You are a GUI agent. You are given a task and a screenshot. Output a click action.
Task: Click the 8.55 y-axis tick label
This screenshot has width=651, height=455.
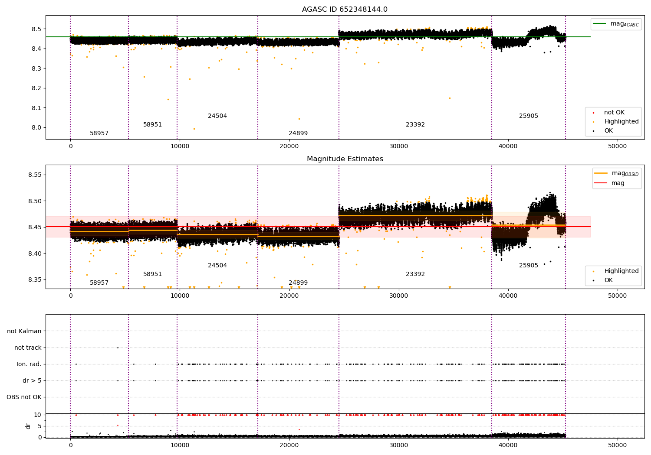[35, 175]
